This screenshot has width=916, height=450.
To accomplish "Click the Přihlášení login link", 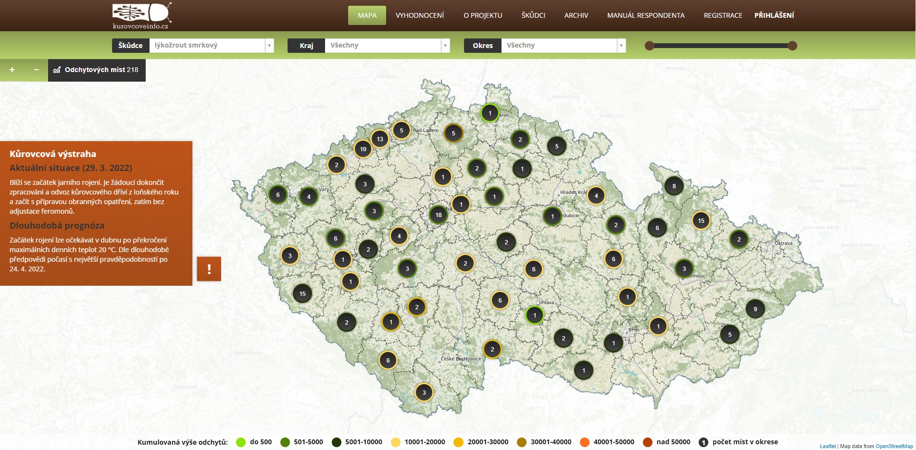I will (x=774, y=15).
